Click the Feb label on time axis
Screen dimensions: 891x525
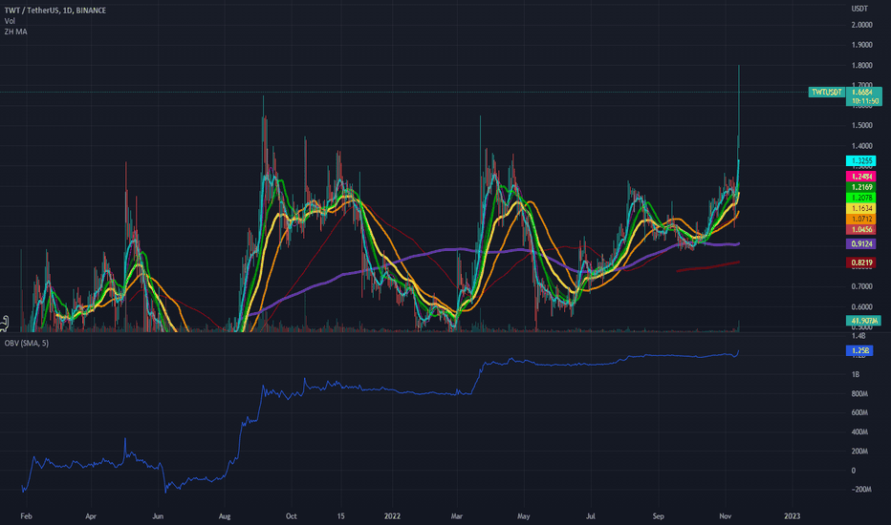26,516
